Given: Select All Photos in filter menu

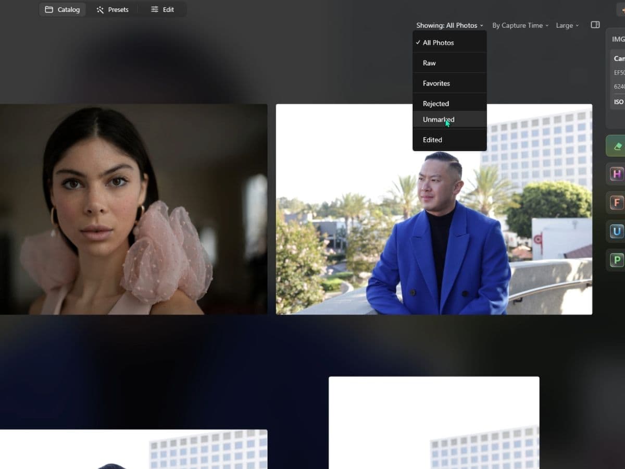Looking at the screenshot, I should (x=449, y=43).
